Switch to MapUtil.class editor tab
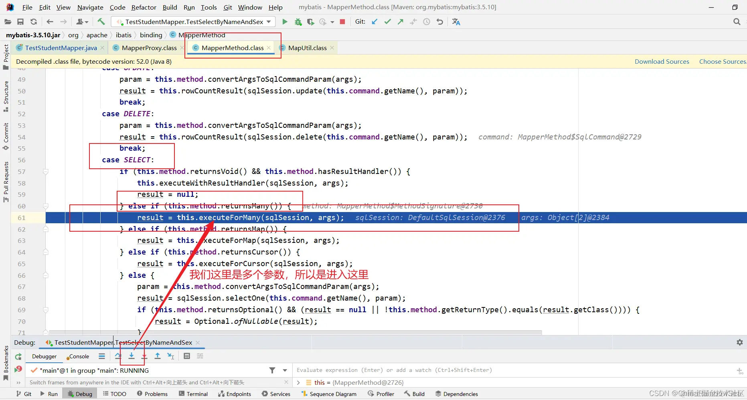The width and height of the screenshot is (747, 400). (308, 48)
